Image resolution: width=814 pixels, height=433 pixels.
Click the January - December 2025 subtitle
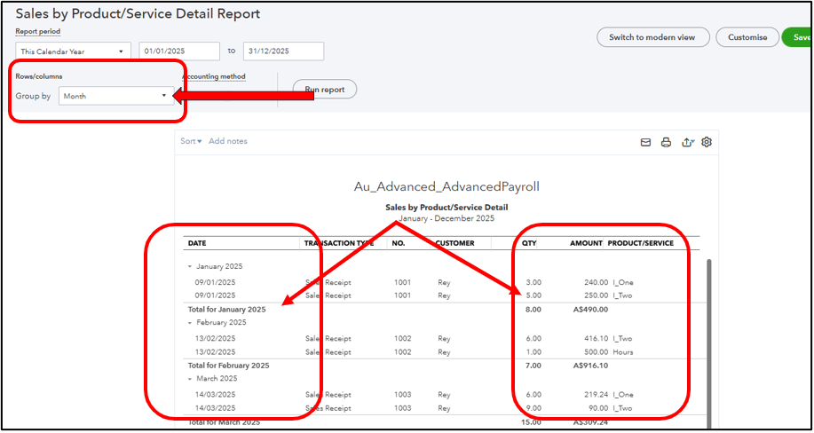[447, 218]
